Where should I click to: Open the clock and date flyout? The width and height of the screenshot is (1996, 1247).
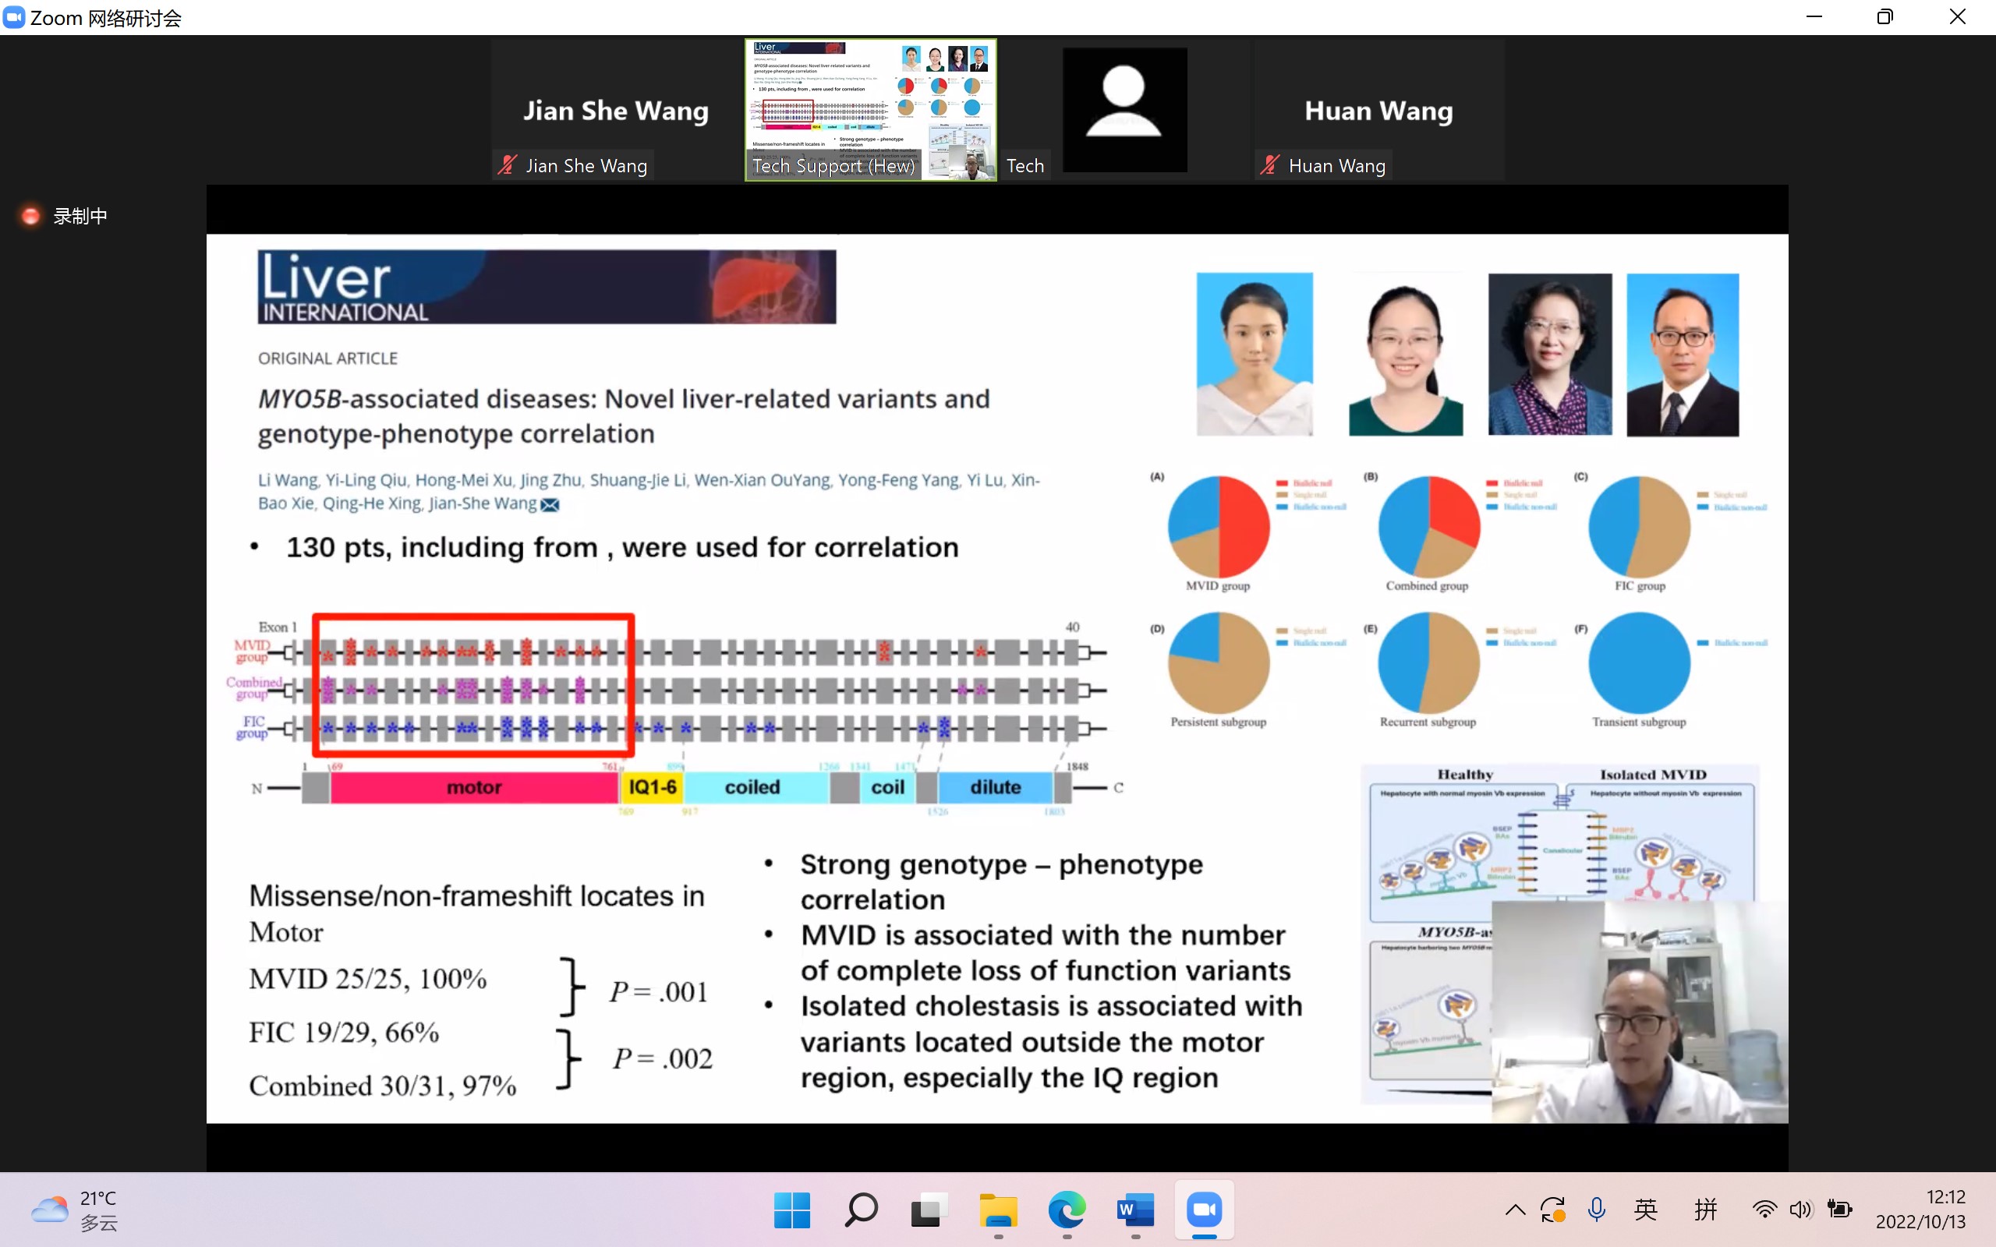coord(1922,1210)
